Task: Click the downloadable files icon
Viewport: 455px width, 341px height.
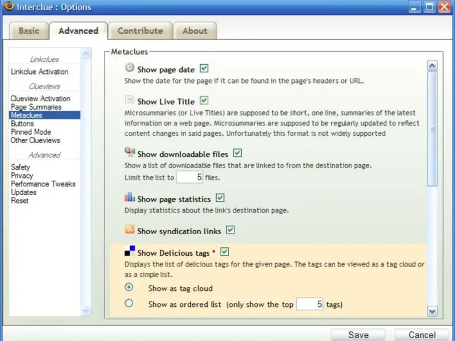Action: [x=130, y=152]
